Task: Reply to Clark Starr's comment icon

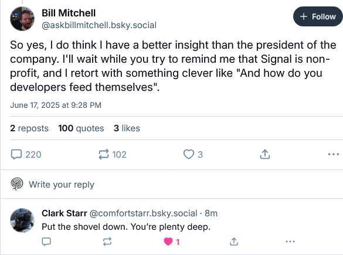Action: (x=46, y=242)
